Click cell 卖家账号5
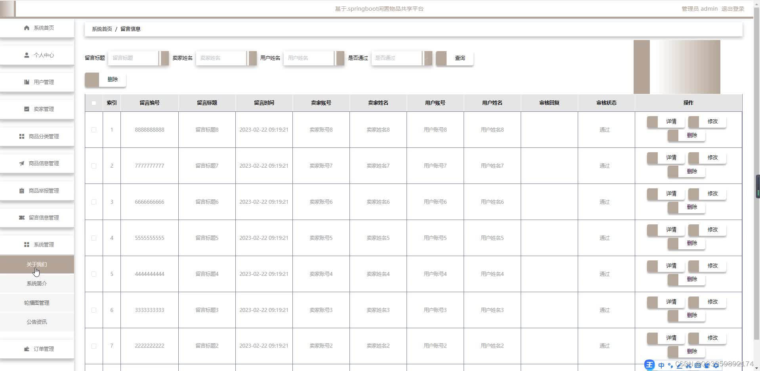This screenshot has height=371, width=760. (x=321, y=238)
